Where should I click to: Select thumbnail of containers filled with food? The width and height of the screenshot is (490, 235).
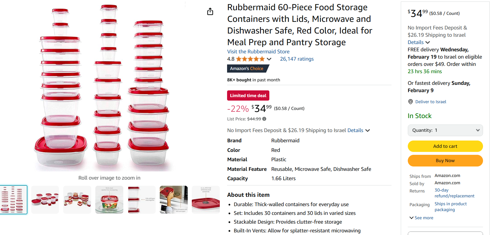(x=77, y=200)
